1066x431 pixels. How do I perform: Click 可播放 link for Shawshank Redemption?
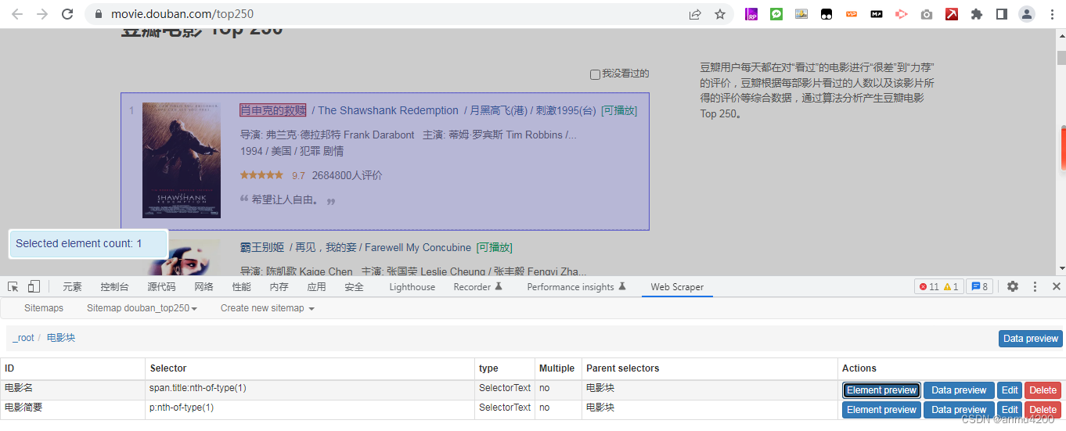[619, 110]
